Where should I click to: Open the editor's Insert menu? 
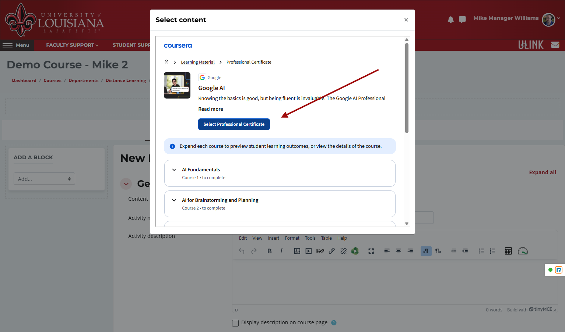coord(273,238)
